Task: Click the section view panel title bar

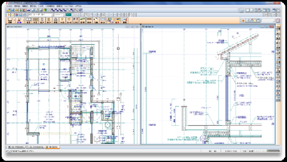Action: 208,27
